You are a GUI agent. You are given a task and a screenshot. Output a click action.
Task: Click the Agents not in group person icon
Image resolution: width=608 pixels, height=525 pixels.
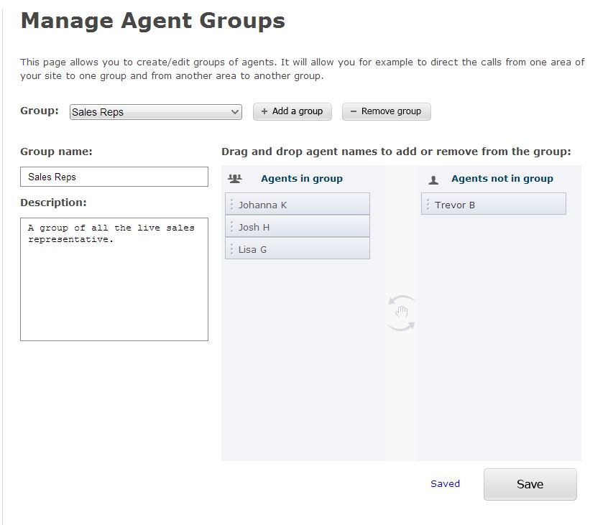(x=433, y=180)
